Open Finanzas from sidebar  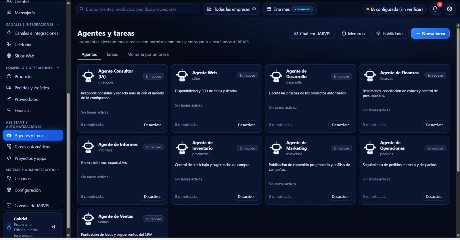tap(33, 111)
